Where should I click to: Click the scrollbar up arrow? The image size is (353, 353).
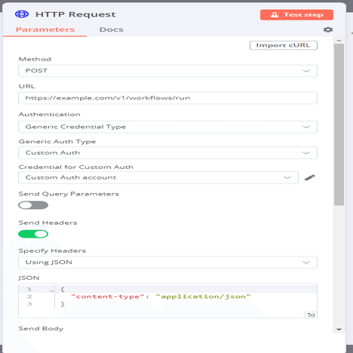point(339,41)
